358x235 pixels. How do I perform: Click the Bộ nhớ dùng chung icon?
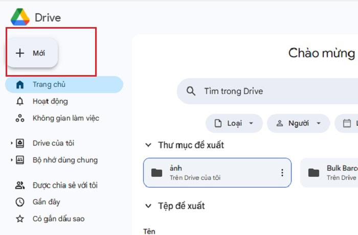tap(20, 160)
